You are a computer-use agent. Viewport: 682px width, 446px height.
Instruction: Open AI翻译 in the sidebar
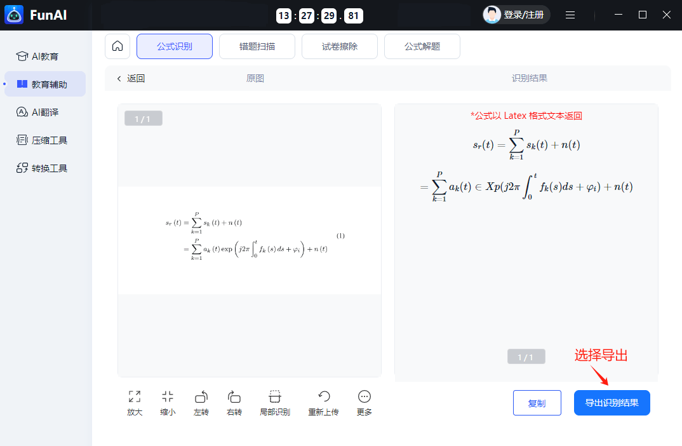[44, 112]
